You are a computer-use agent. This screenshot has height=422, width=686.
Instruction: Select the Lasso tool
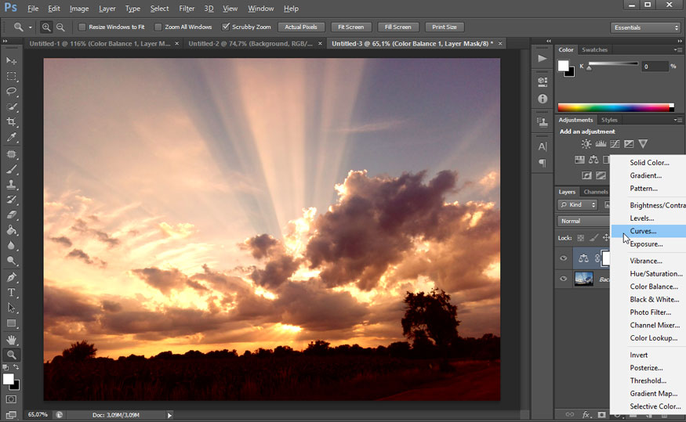12,92
